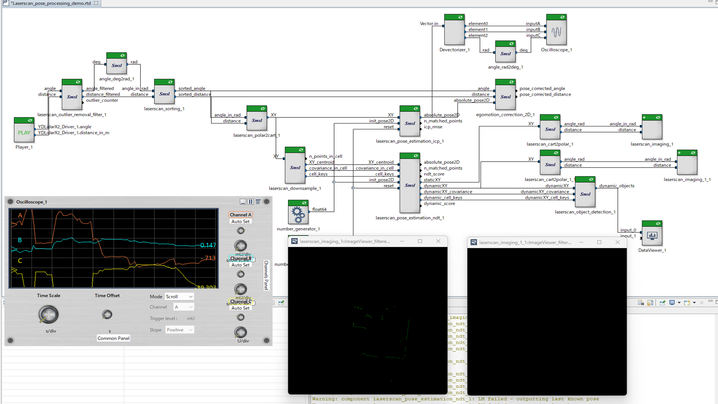
Task: Enable scroll lock in the console
Action: coord(650,303)
